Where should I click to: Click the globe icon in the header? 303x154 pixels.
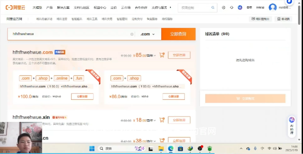[x=224, y=8]
